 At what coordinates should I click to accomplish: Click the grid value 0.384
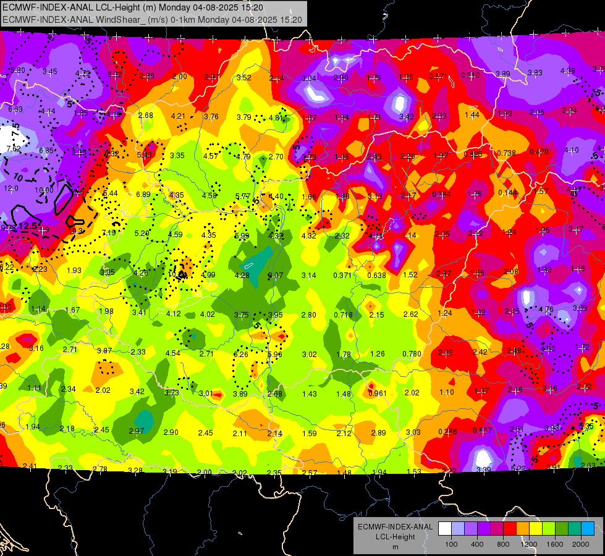441,194
